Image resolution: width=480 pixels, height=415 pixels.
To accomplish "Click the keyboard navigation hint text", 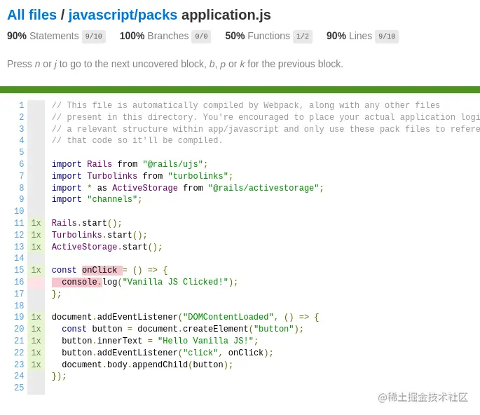I will point(175,64).
